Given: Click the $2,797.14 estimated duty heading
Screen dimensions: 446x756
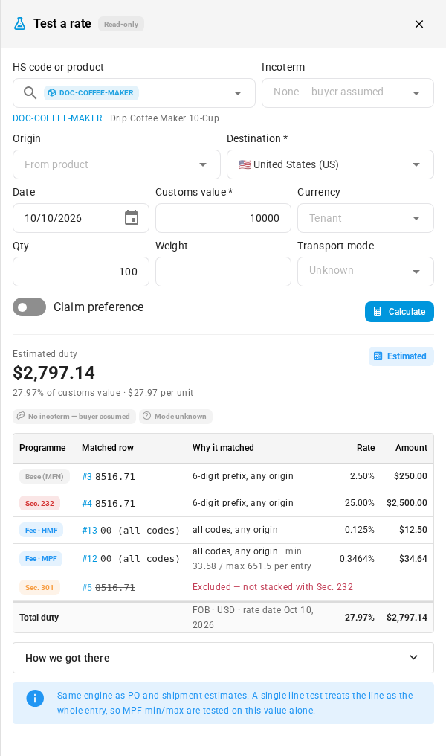Looking at the screenshot, I should [54, 373].
